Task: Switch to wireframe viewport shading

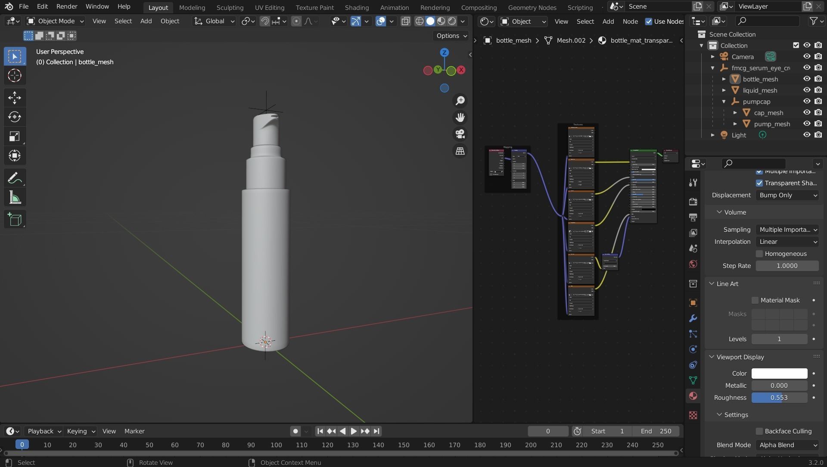Action: click(419, 21)
